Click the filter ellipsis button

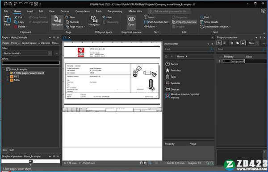tap(57, 53)
